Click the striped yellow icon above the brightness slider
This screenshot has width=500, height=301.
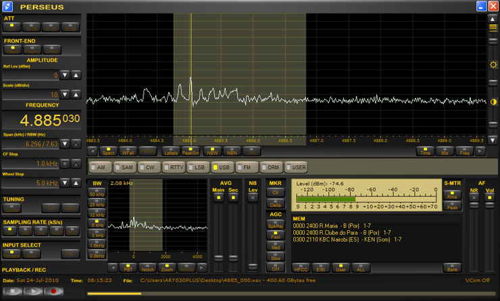tap(493, 28)
